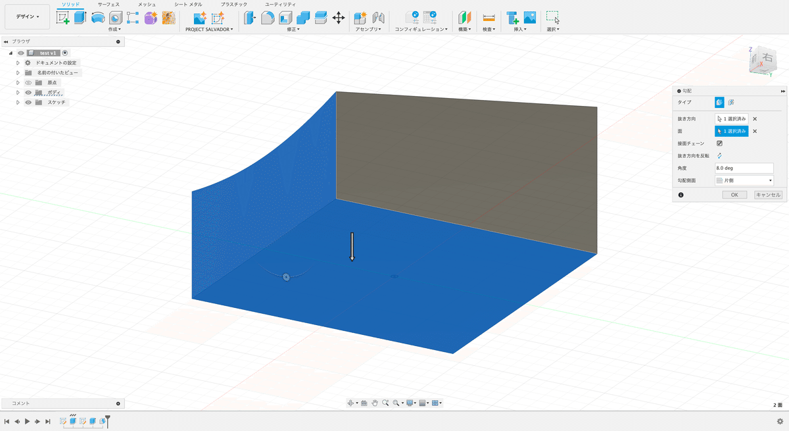Open the 勾配側面 片側 dropdown
Screen dimensions: 789x431
[744, 180]
